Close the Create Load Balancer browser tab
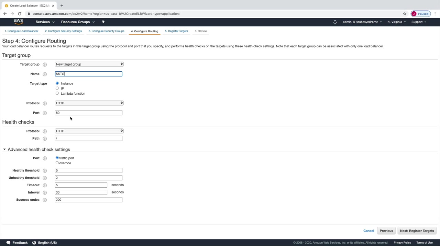The width and height of the screenshot is (440, 247). coord(53,5)
